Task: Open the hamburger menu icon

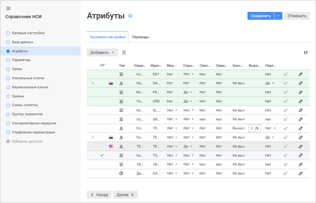Action: click(x=8, y=8)
